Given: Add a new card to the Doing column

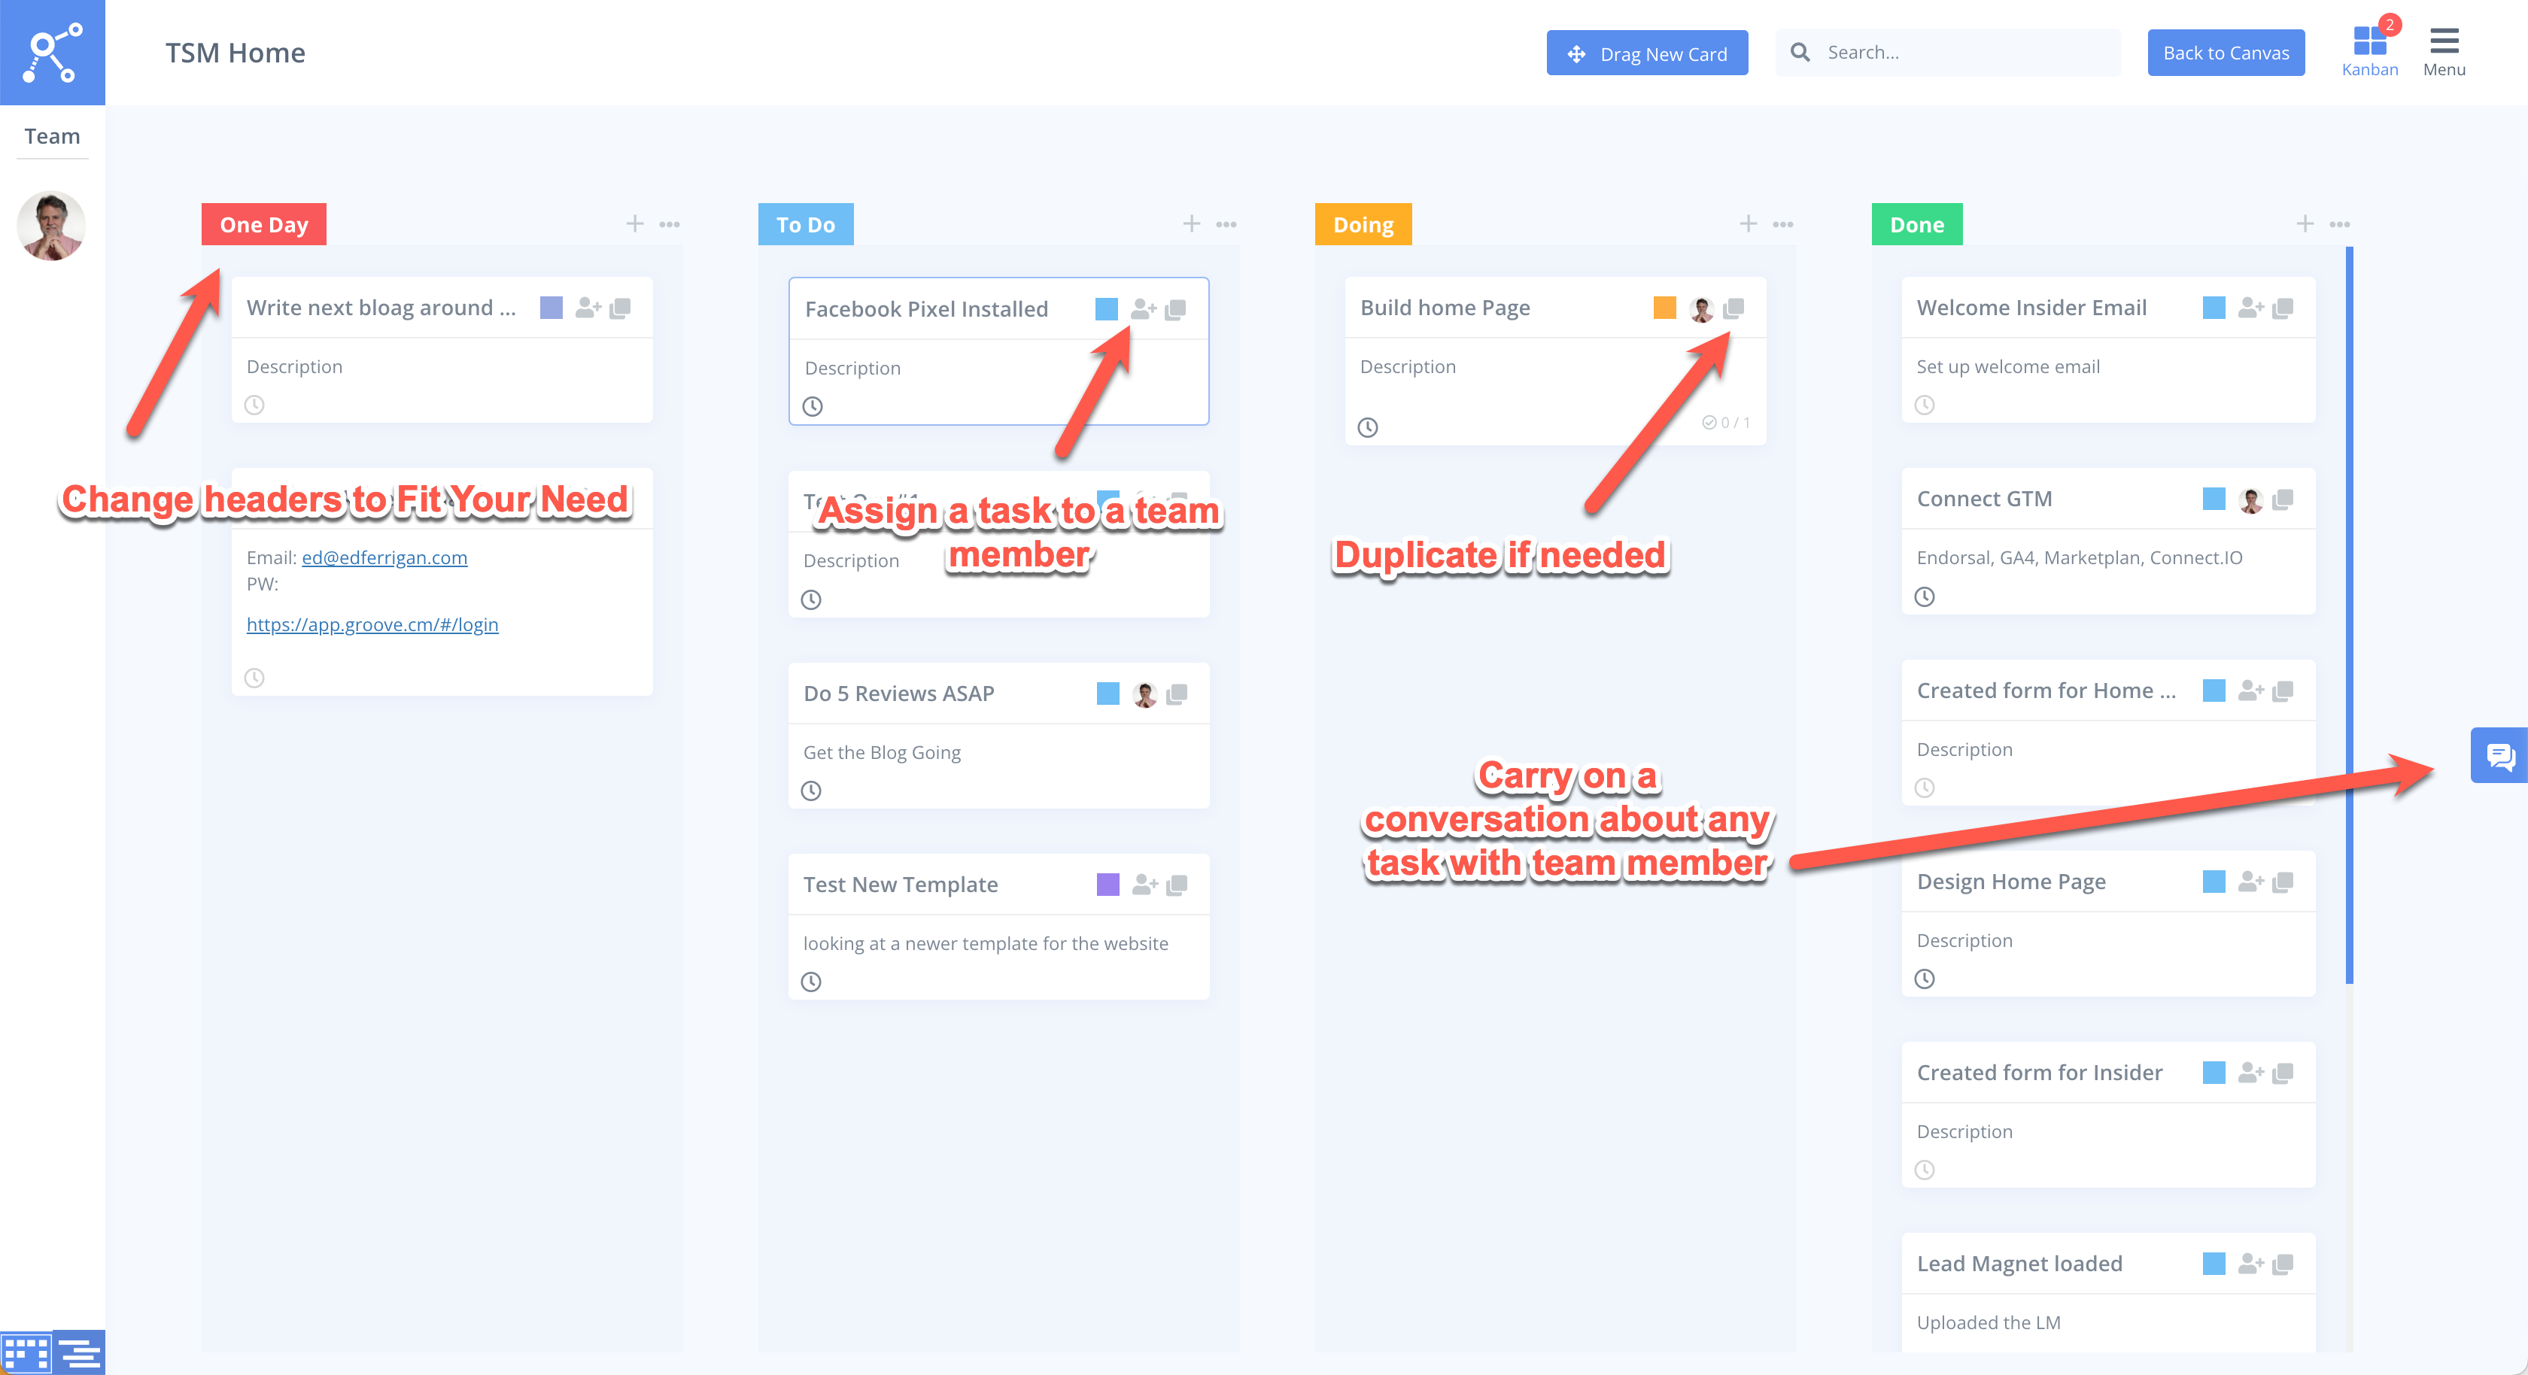Looking at the screenshot, I should tap(1749, 223).
